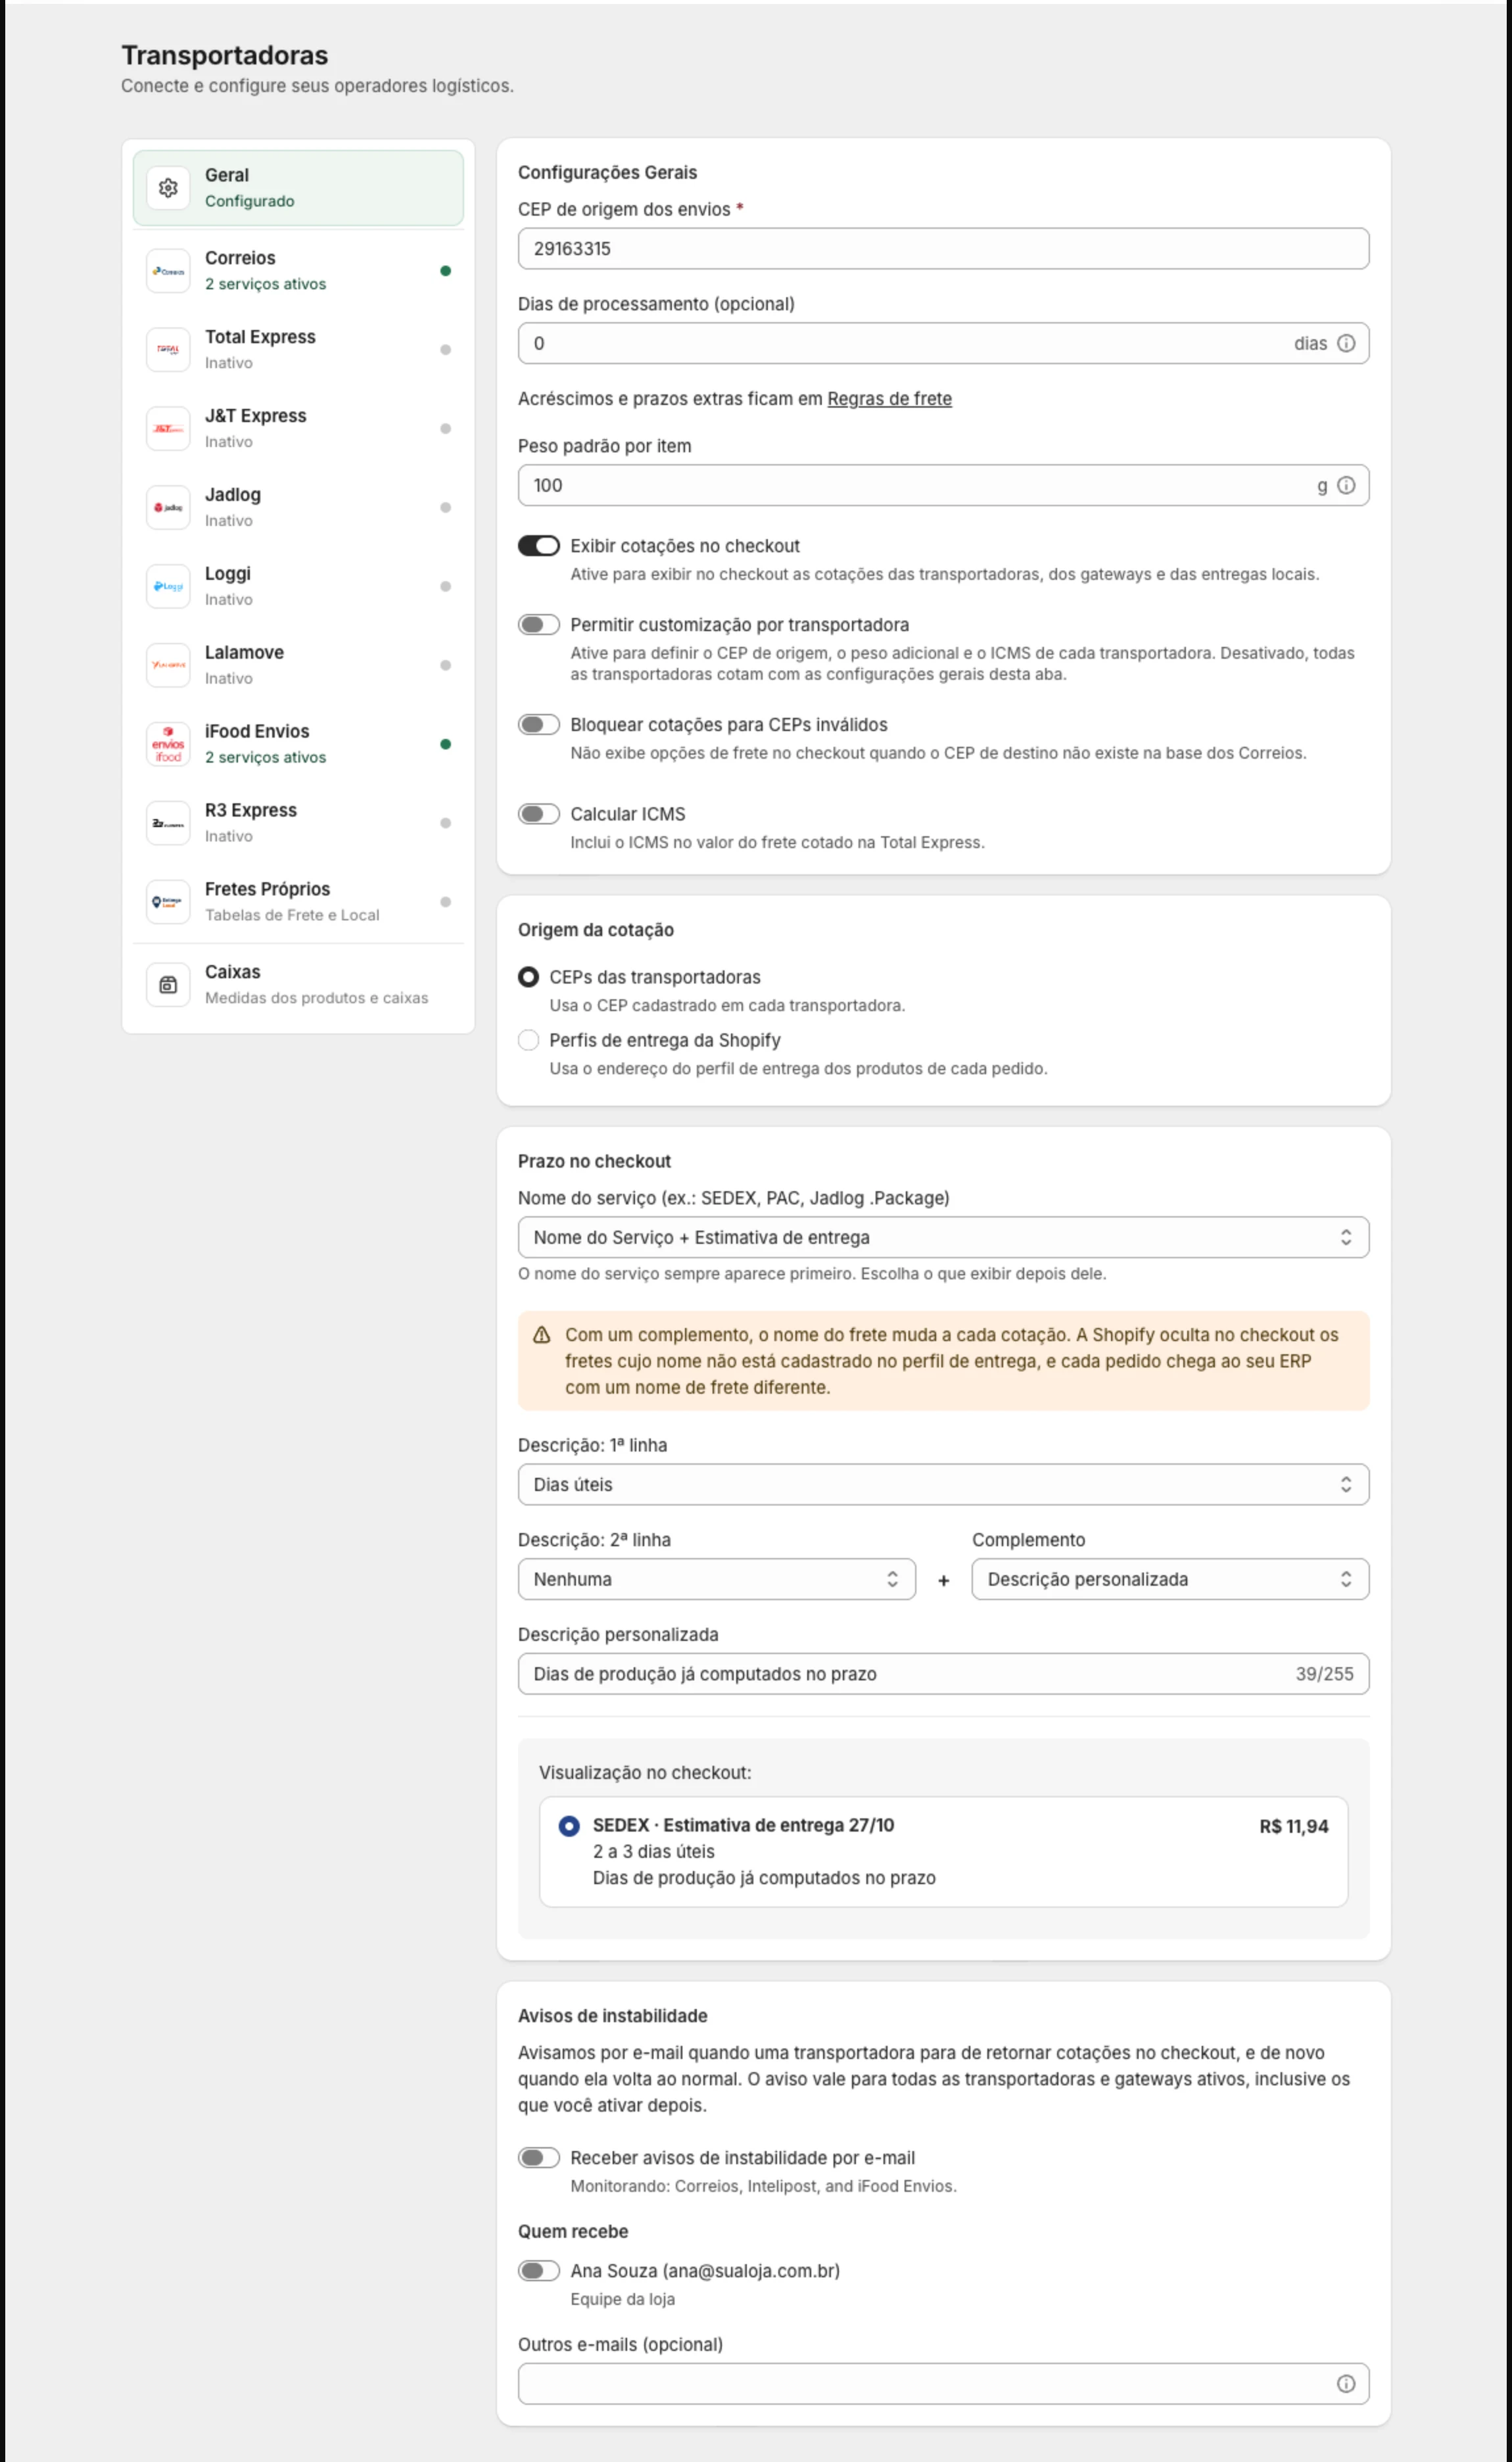Click the Descrição personalizada text field
This screenshot has width=1512, height=2462.
click(x=943, y=1674)
